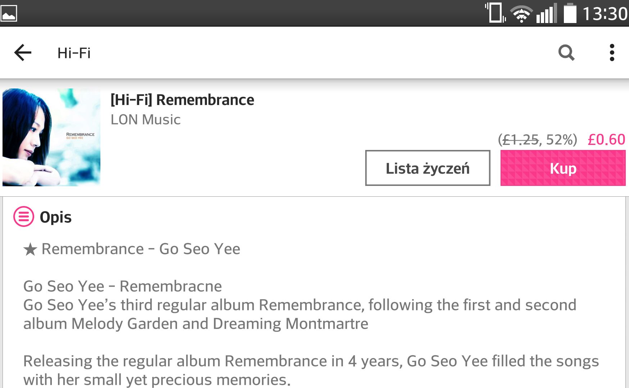Tap the struck-through £1.25 original price
Image resolution: width=629 pixels, height=388 pixels.
(x=520, y=140)
